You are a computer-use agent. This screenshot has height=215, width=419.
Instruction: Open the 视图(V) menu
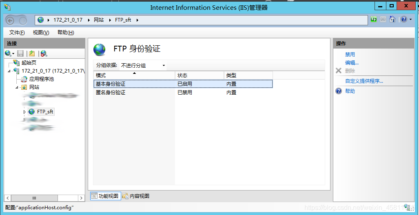point(41,33)
